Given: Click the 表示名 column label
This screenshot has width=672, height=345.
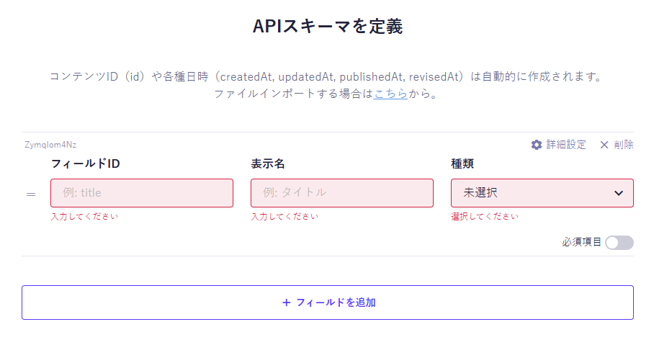Looking at the screenshot, I should pos(268,163).
